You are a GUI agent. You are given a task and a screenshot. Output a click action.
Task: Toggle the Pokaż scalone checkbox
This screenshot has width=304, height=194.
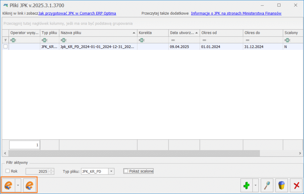126,171
